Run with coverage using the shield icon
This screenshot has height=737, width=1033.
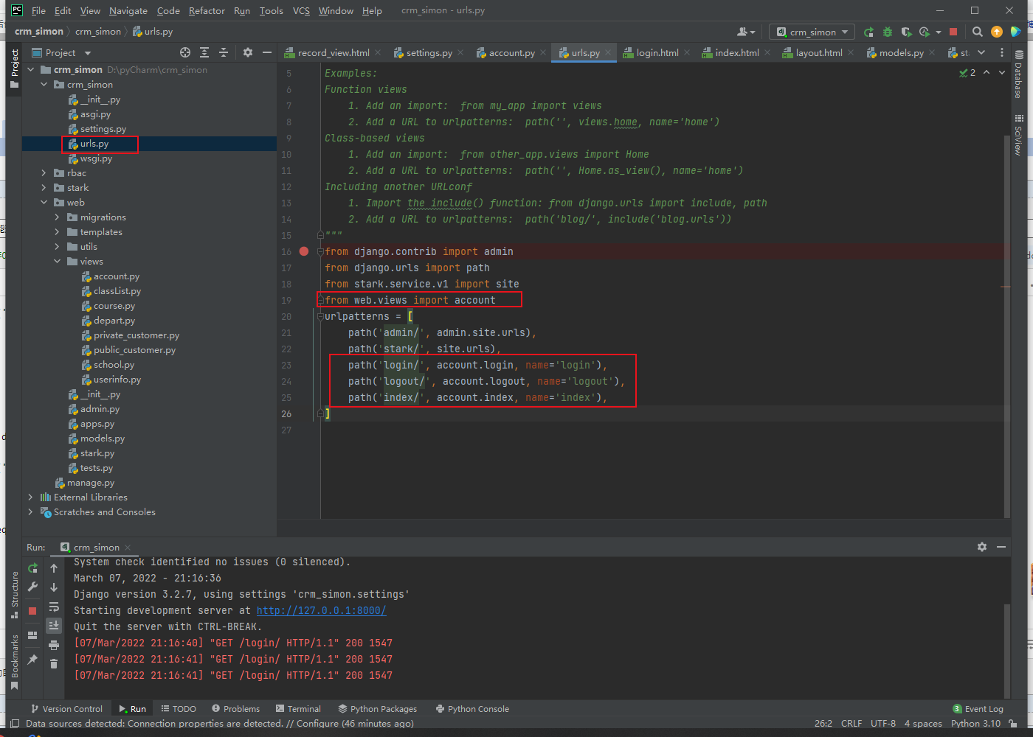(x=906, y=32)
